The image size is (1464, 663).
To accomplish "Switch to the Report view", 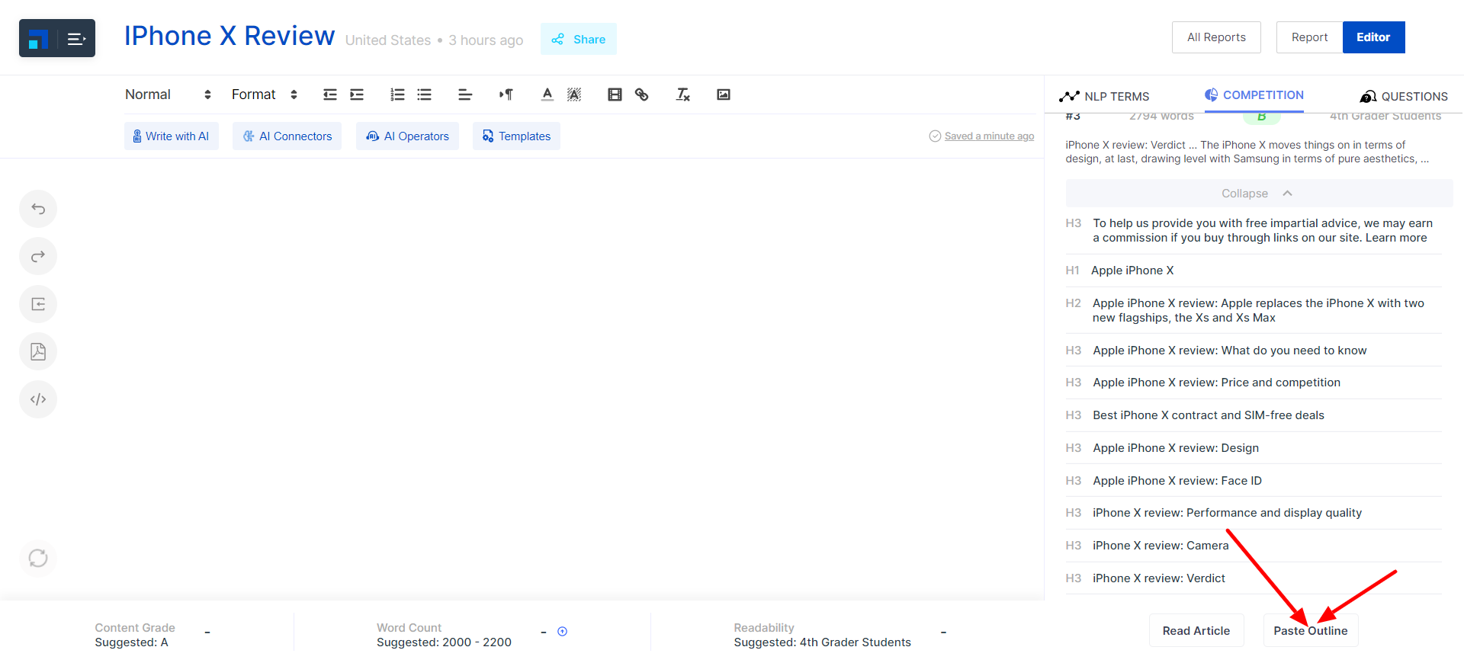I will tap(1310, 37).
